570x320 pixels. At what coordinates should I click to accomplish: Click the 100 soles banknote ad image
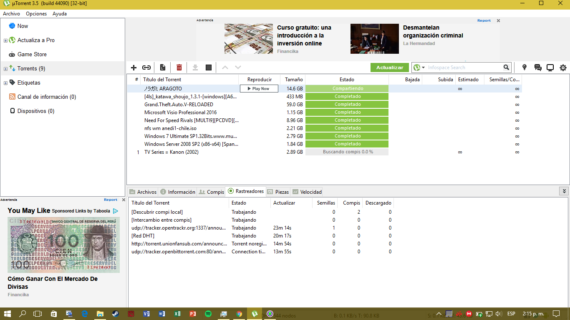(63, 245)
